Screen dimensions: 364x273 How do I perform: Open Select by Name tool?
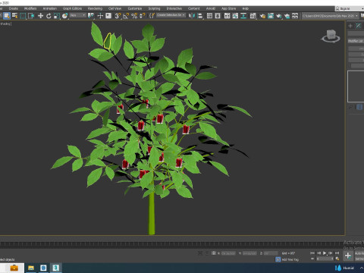(x=15, y=16)
